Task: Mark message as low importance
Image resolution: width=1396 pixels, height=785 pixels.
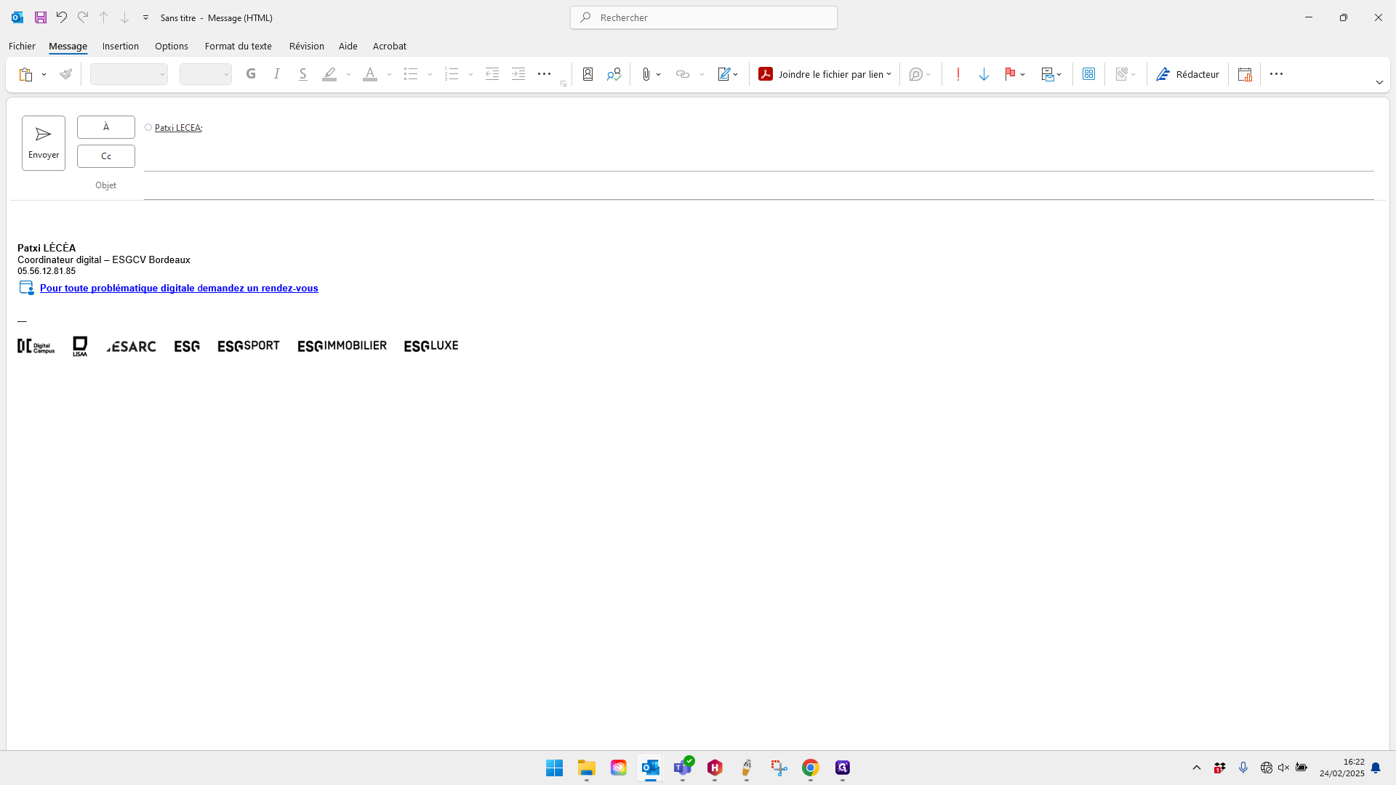Action: (x=984, y=74)
